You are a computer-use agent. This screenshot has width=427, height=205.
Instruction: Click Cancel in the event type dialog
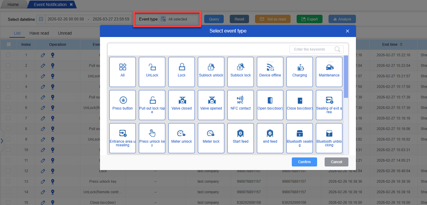pos(336,162)
